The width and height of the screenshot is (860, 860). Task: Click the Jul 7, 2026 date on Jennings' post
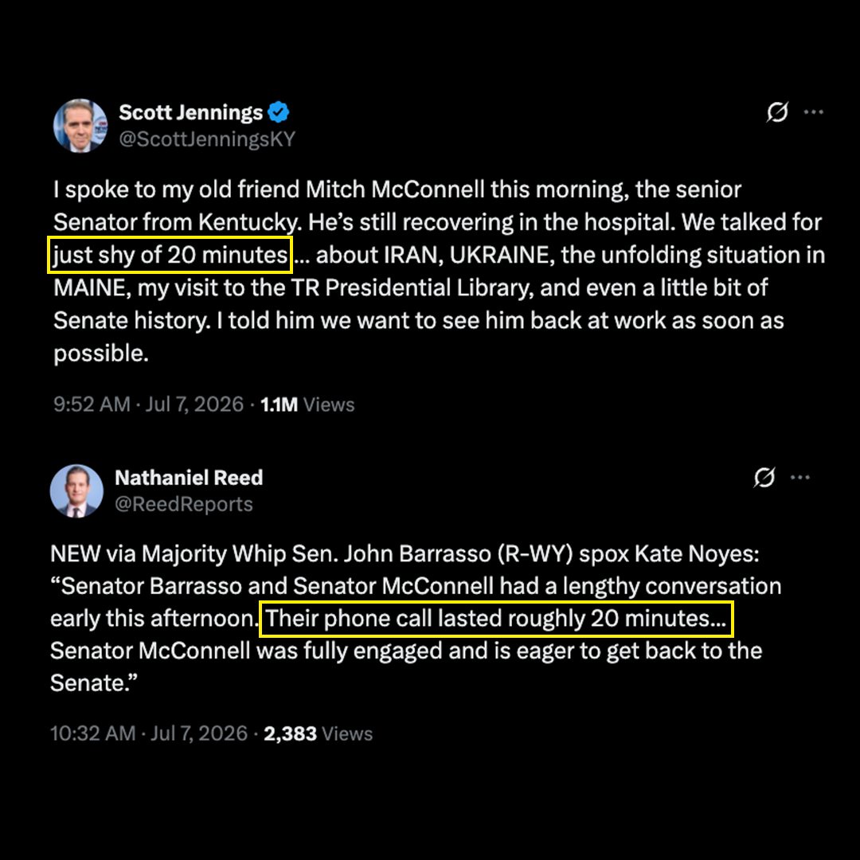pyautogui.click(x=194, y=405)
